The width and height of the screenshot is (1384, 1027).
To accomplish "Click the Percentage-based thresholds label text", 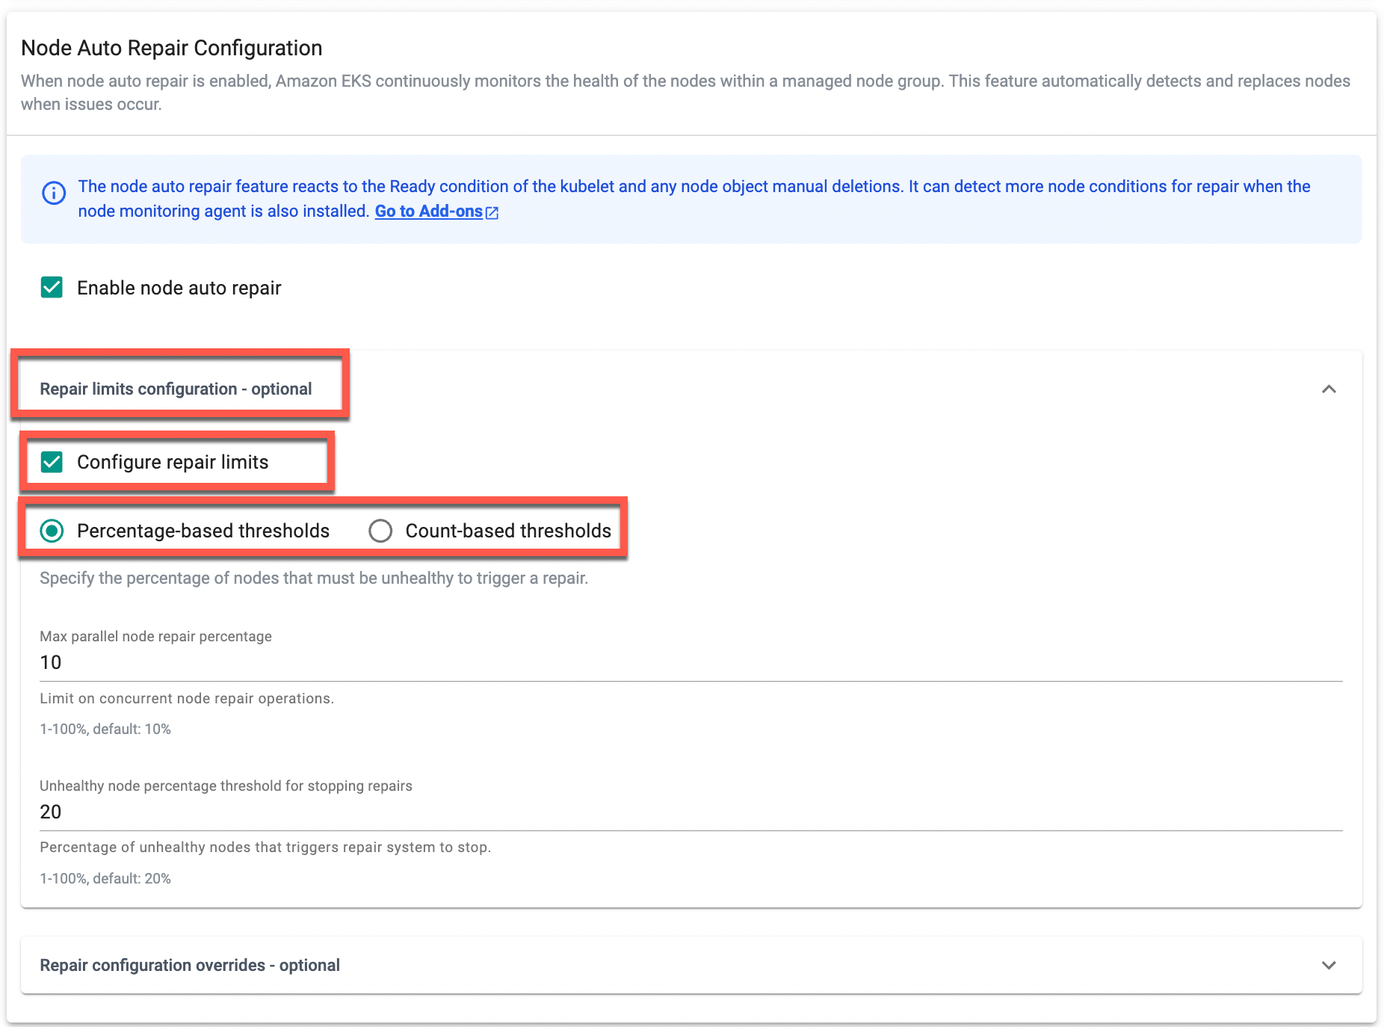I will tap(203, 531).
